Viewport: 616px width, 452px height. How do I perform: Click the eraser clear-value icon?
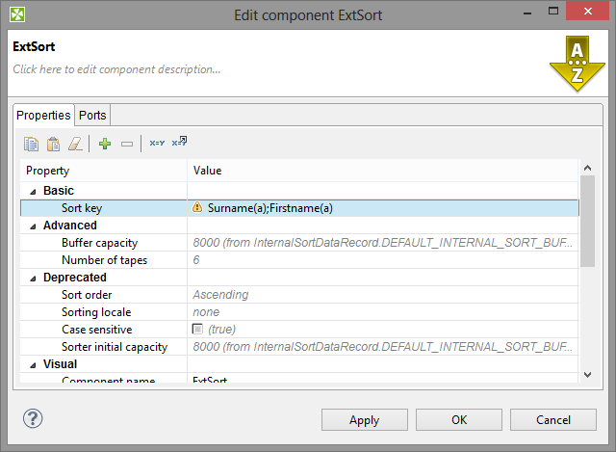coord(76,144)
